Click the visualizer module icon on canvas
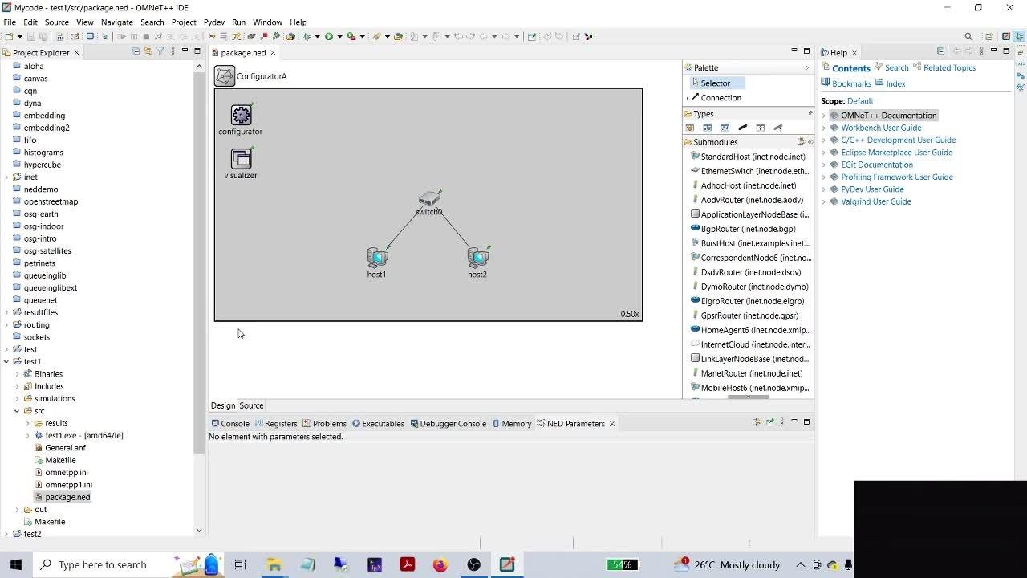Image resolution: width=1027 pixels, height=578 pixels. click(241, 159)
